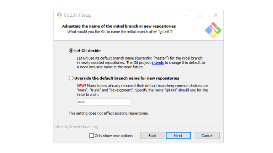Select the Let Git decide radio button

pyautogui.click(x=71, y=51)
